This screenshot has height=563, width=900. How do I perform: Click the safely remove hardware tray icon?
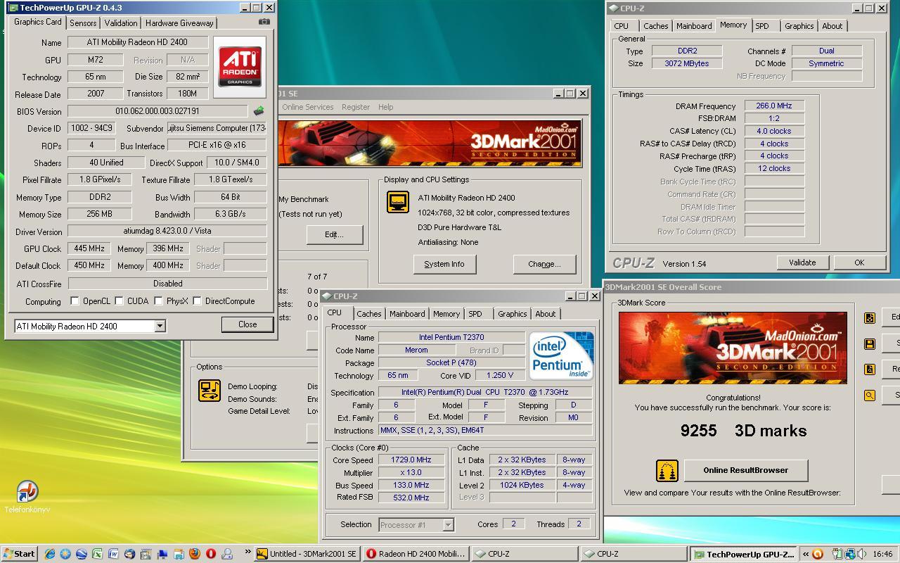pyautogui.click(x=838, y=554)
